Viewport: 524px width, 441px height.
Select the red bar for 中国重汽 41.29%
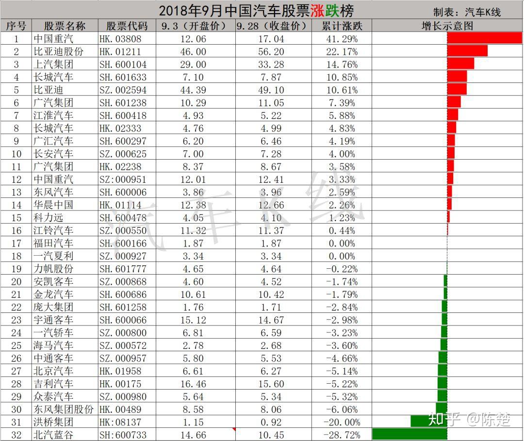pos(485,38)
